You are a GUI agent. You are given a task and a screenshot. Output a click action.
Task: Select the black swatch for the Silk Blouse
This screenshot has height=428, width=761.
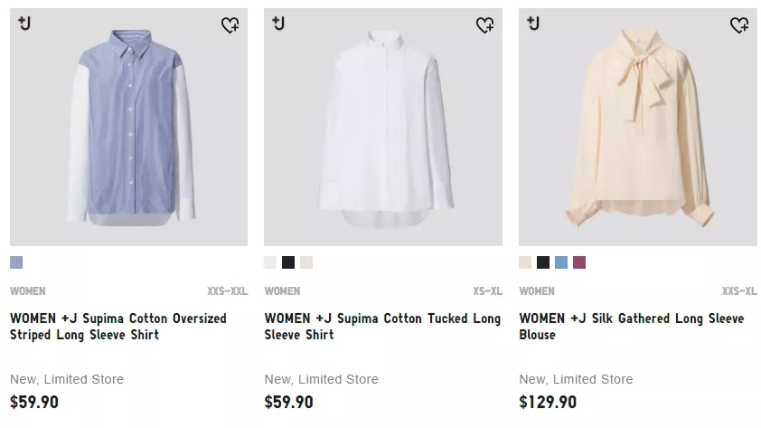(543, 262)
